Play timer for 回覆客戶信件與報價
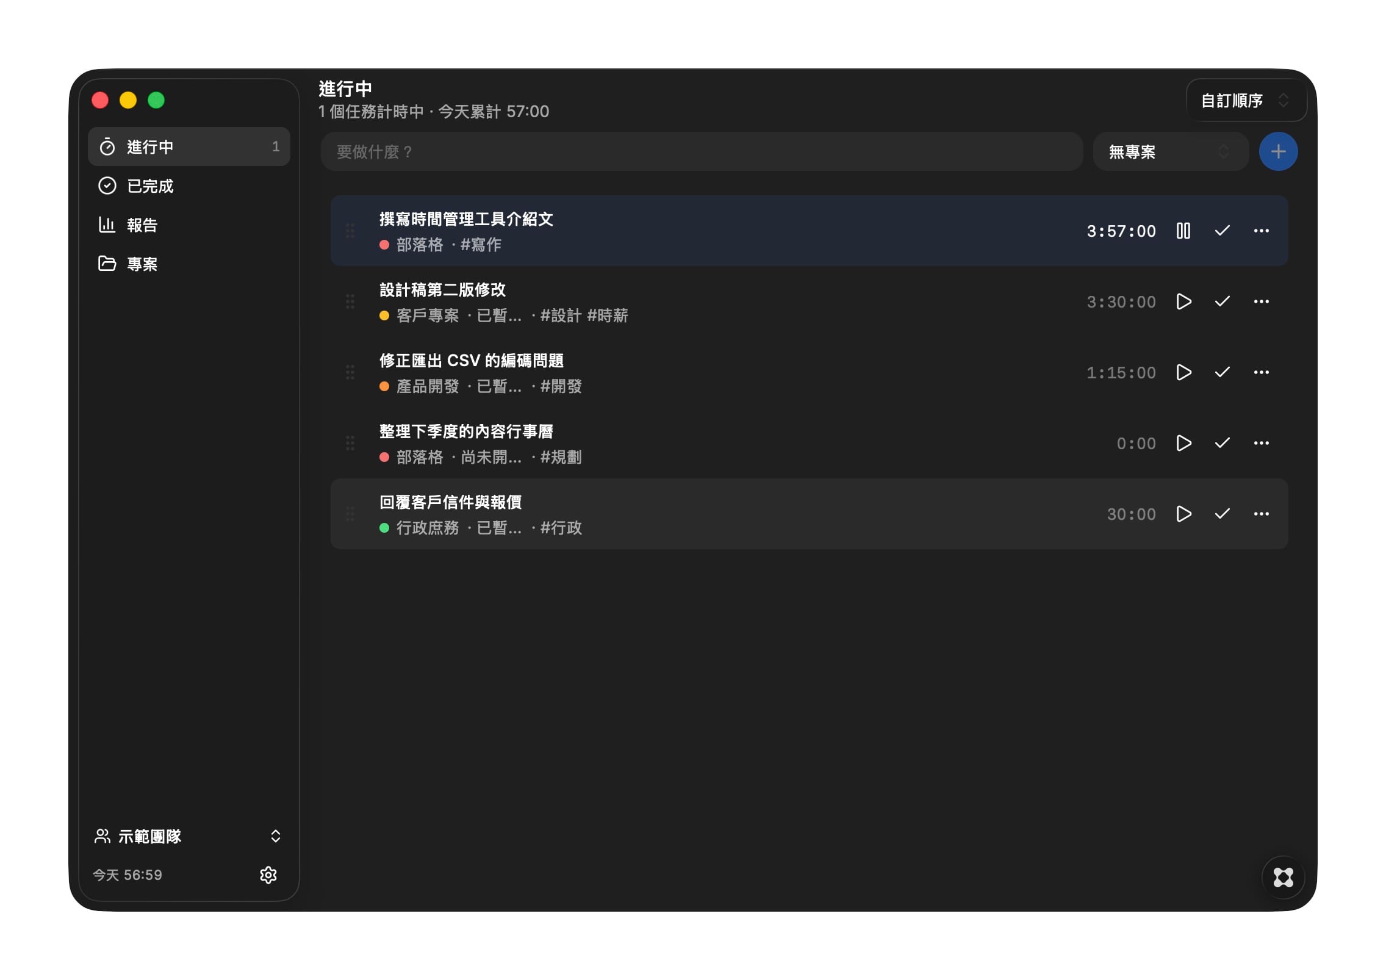The image size is (1386, 980). pos(1183,514)
